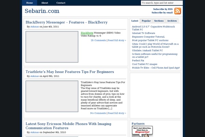Click the "on September 9th, 2010" date text
Viewport: 205px width, 137px height.
pyautogui.click(x=53, y=132)
